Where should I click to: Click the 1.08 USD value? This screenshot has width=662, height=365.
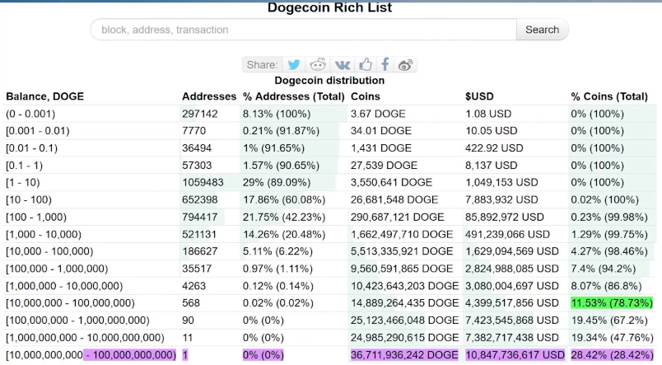pos(488,114)
